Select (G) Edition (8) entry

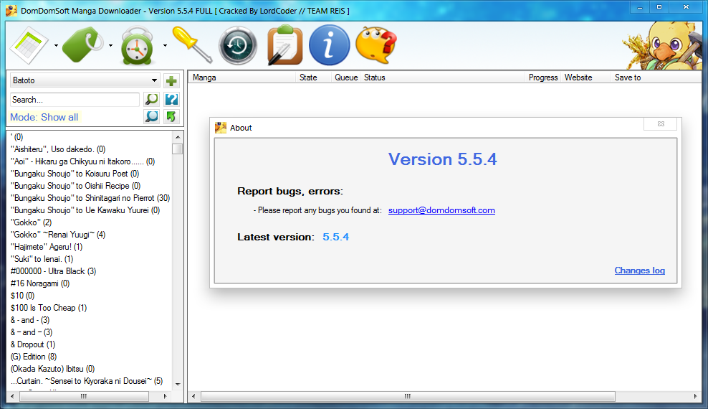[34, 357]
